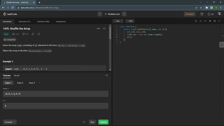Open the Problem List

click(112, 14)
